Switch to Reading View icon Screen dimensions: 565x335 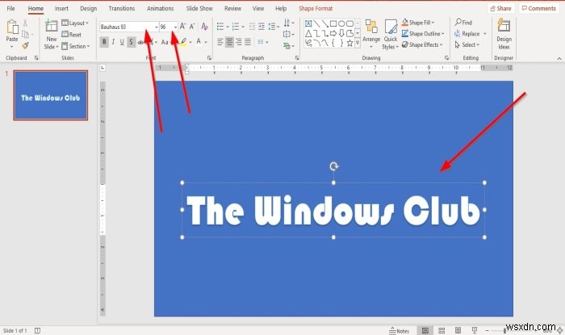click(x=458, y=330)
